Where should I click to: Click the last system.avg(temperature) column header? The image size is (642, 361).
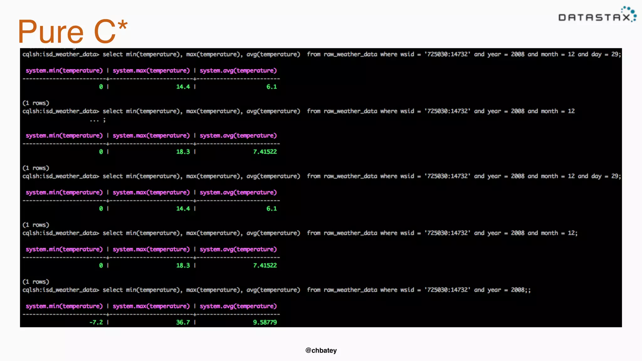238,306
